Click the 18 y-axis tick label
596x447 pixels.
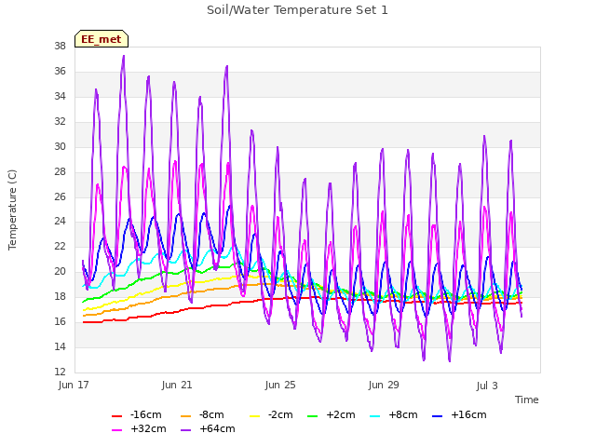click(x=60, y=296)
